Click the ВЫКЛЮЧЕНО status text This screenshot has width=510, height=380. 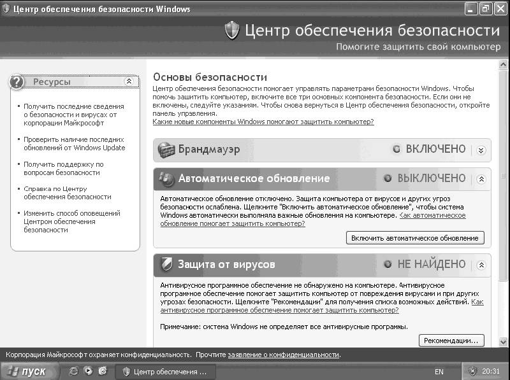432,178
